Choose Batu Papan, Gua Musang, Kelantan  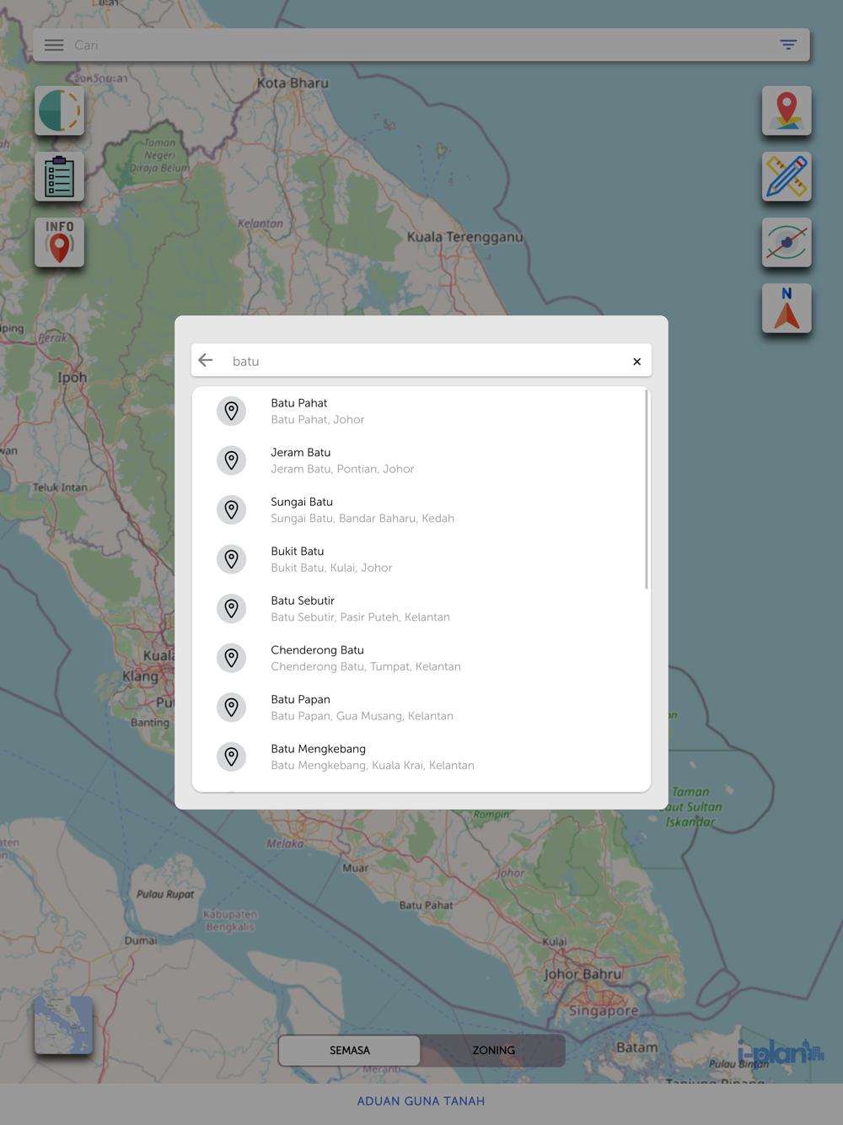pyautogui.click(x=362, y=716)
